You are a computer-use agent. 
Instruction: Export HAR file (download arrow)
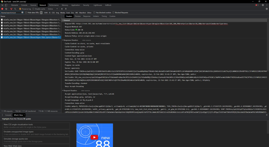(66, 9)
